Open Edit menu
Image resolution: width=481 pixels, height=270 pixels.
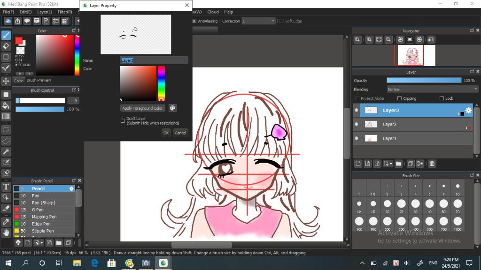(x=26, y=12)
